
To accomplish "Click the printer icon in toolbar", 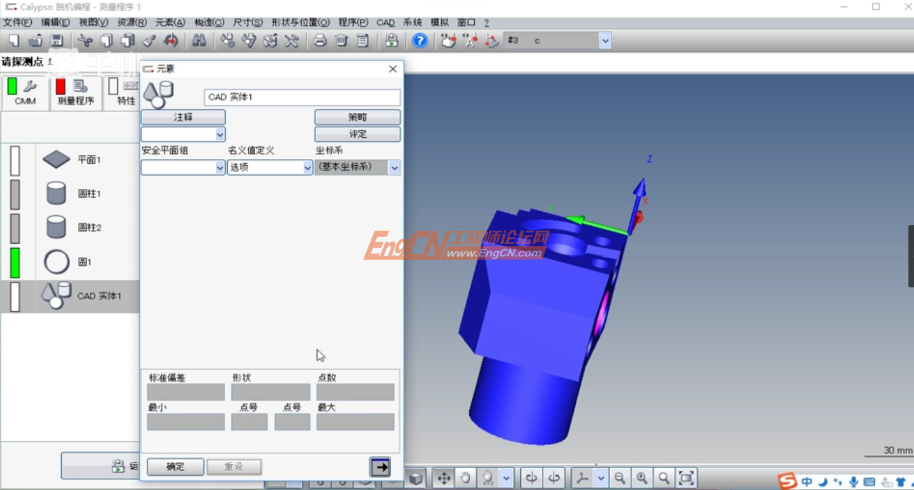I will click(x=320, y=41).
